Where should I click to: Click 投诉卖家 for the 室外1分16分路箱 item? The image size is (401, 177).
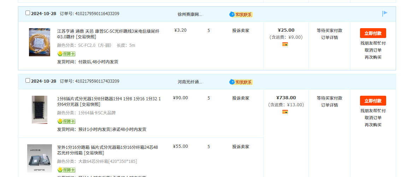click(241, 146)
